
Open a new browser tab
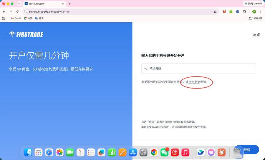(x=69, y=4)
